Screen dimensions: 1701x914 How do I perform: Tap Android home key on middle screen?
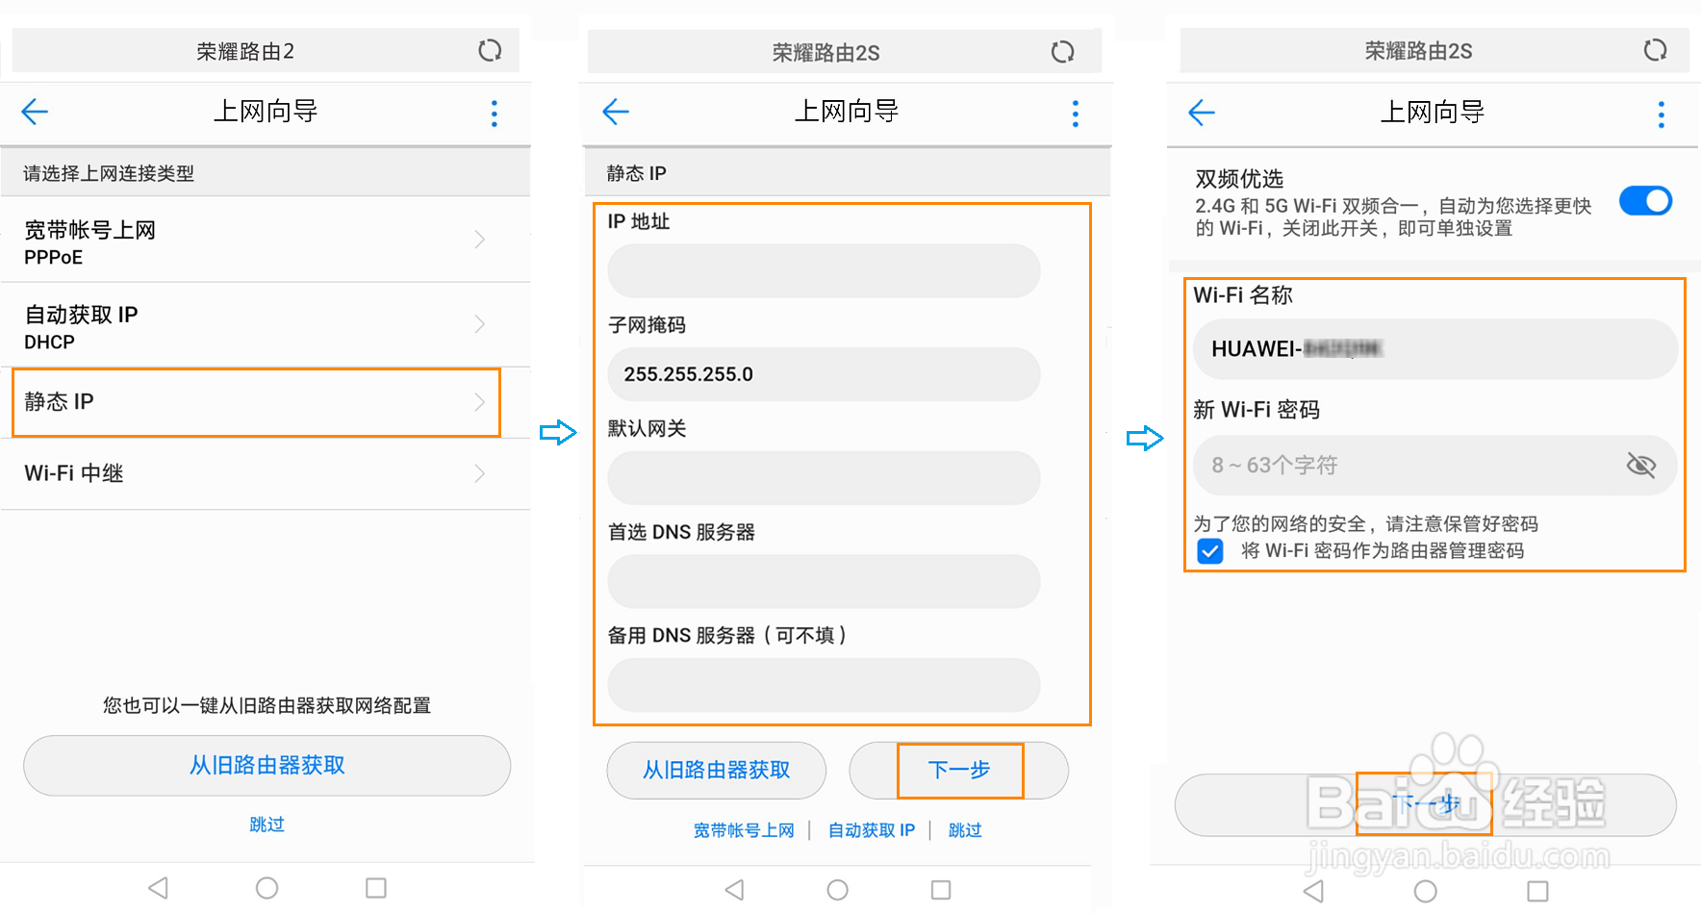click(838, 890)
